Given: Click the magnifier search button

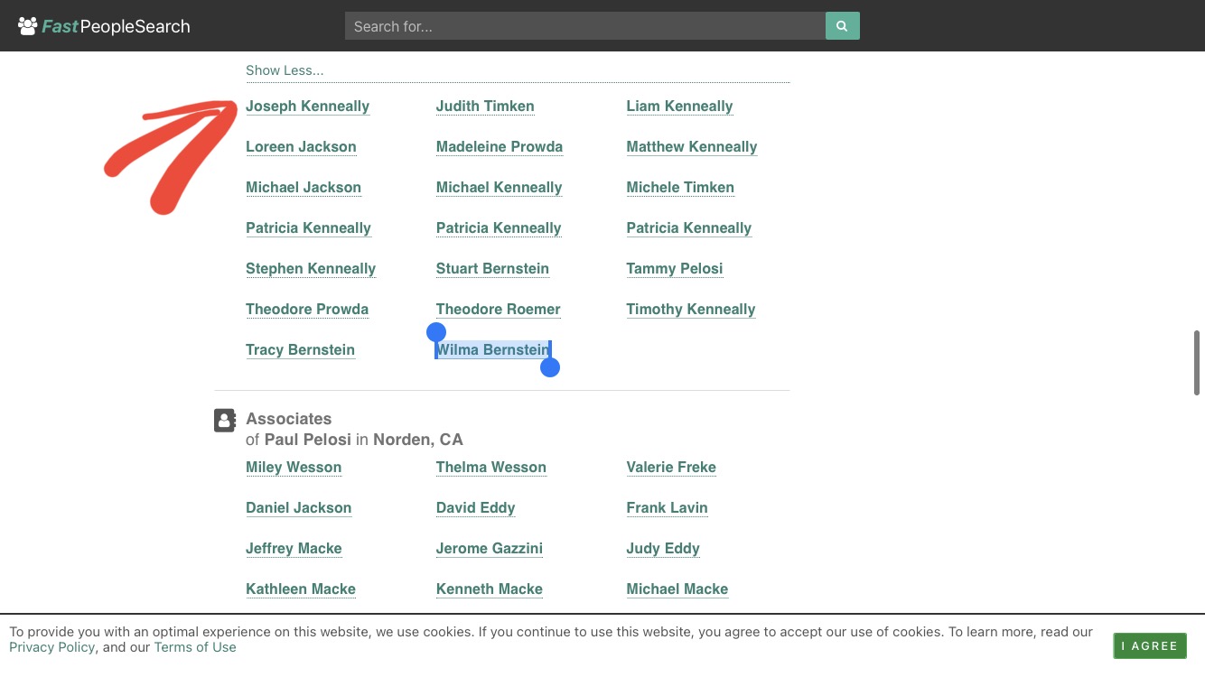Looking at the screenshot, I should (842, 26).
